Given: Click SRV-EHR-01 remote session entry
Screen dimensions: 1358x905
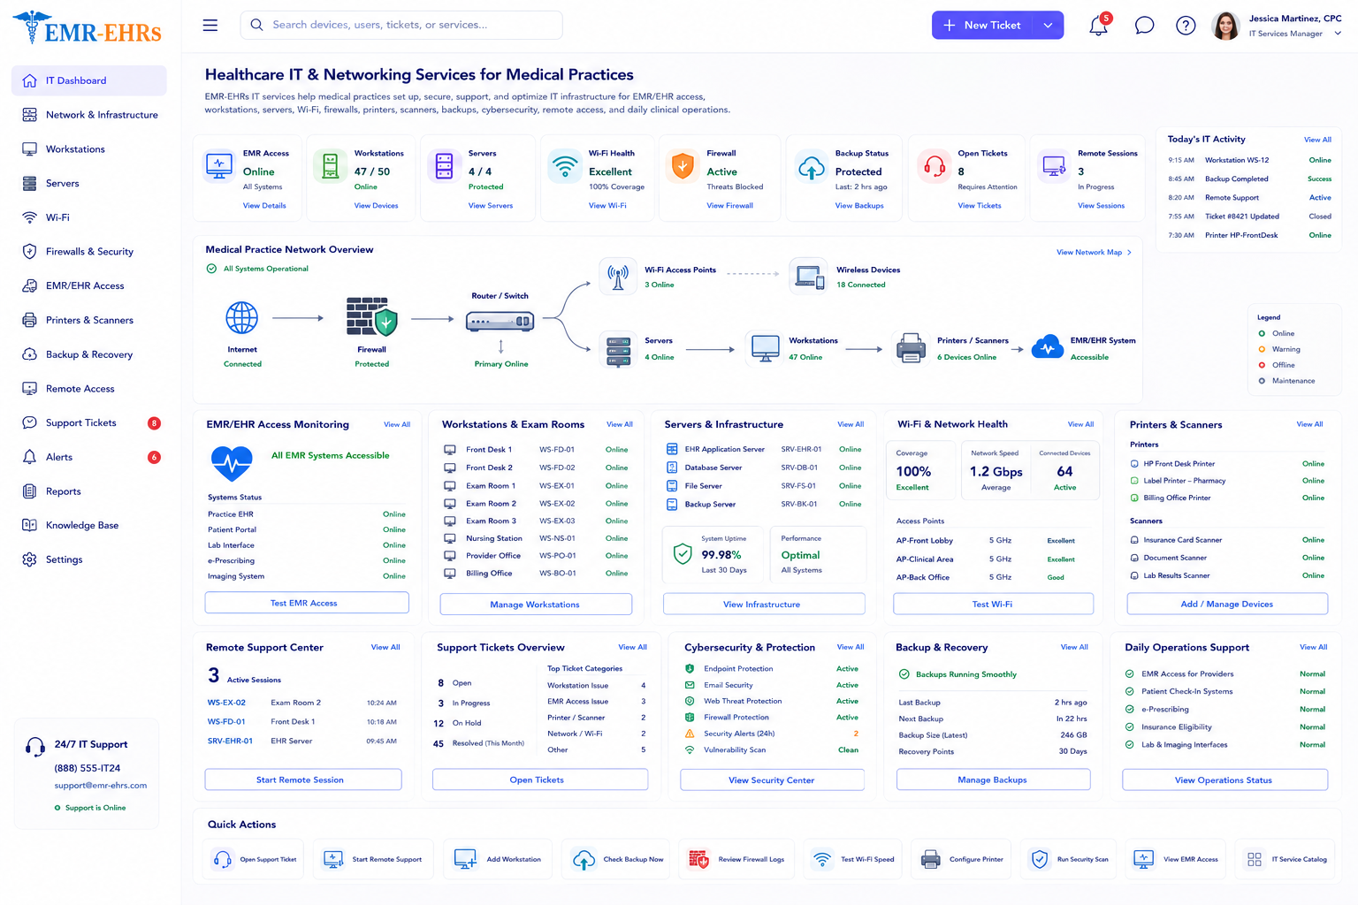Looking at the screenshot, I should 301,741.
